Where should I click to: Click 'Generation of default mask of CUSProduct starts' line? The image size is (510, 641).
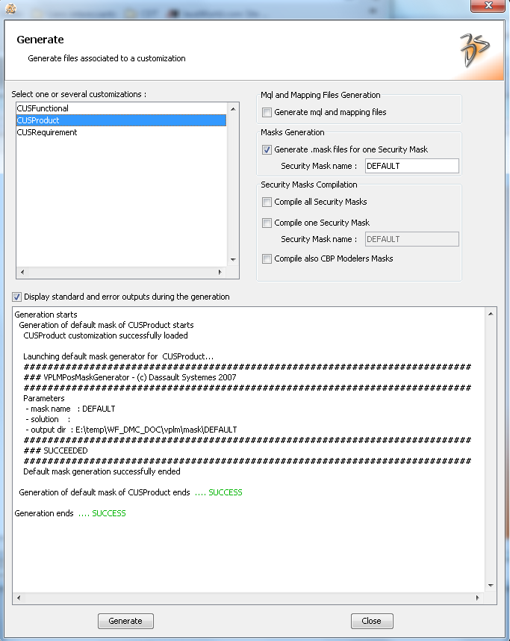106,326
